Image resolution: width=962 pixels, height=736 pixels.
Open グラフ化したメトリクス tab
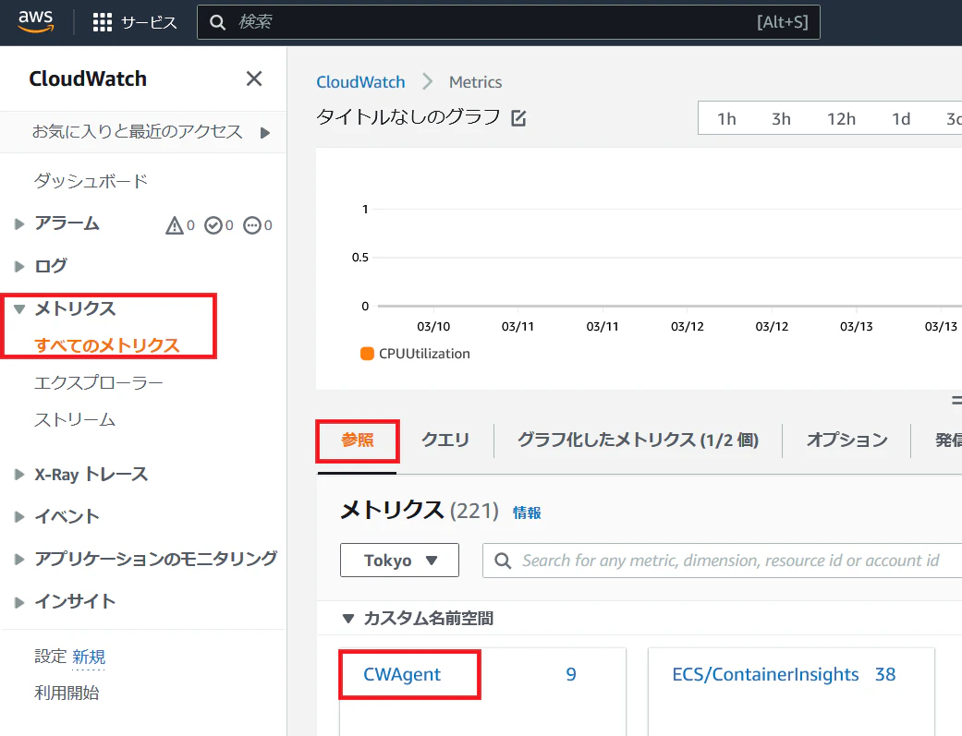pos(638,440)
